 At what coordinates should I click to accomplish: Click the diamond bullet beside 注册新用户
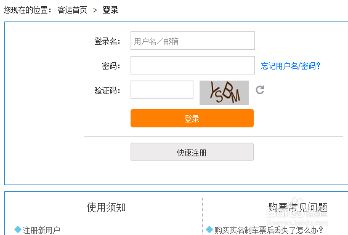tap(17, 229)
